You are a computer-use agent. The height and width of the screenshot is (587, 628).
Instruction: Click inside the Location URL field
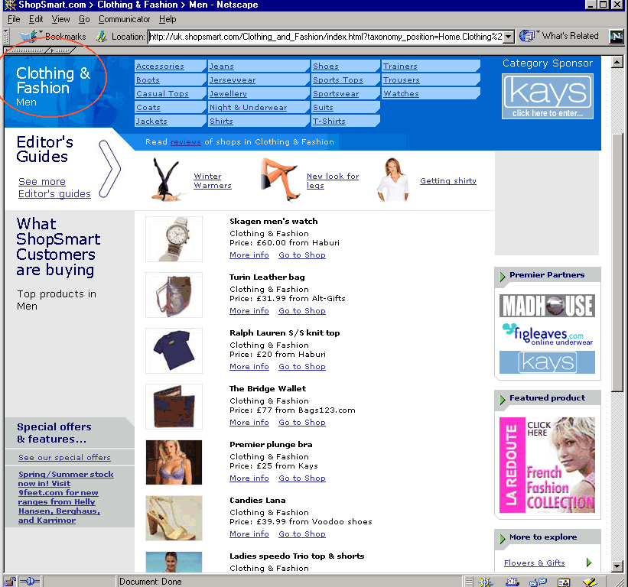(x=325, y=37)
